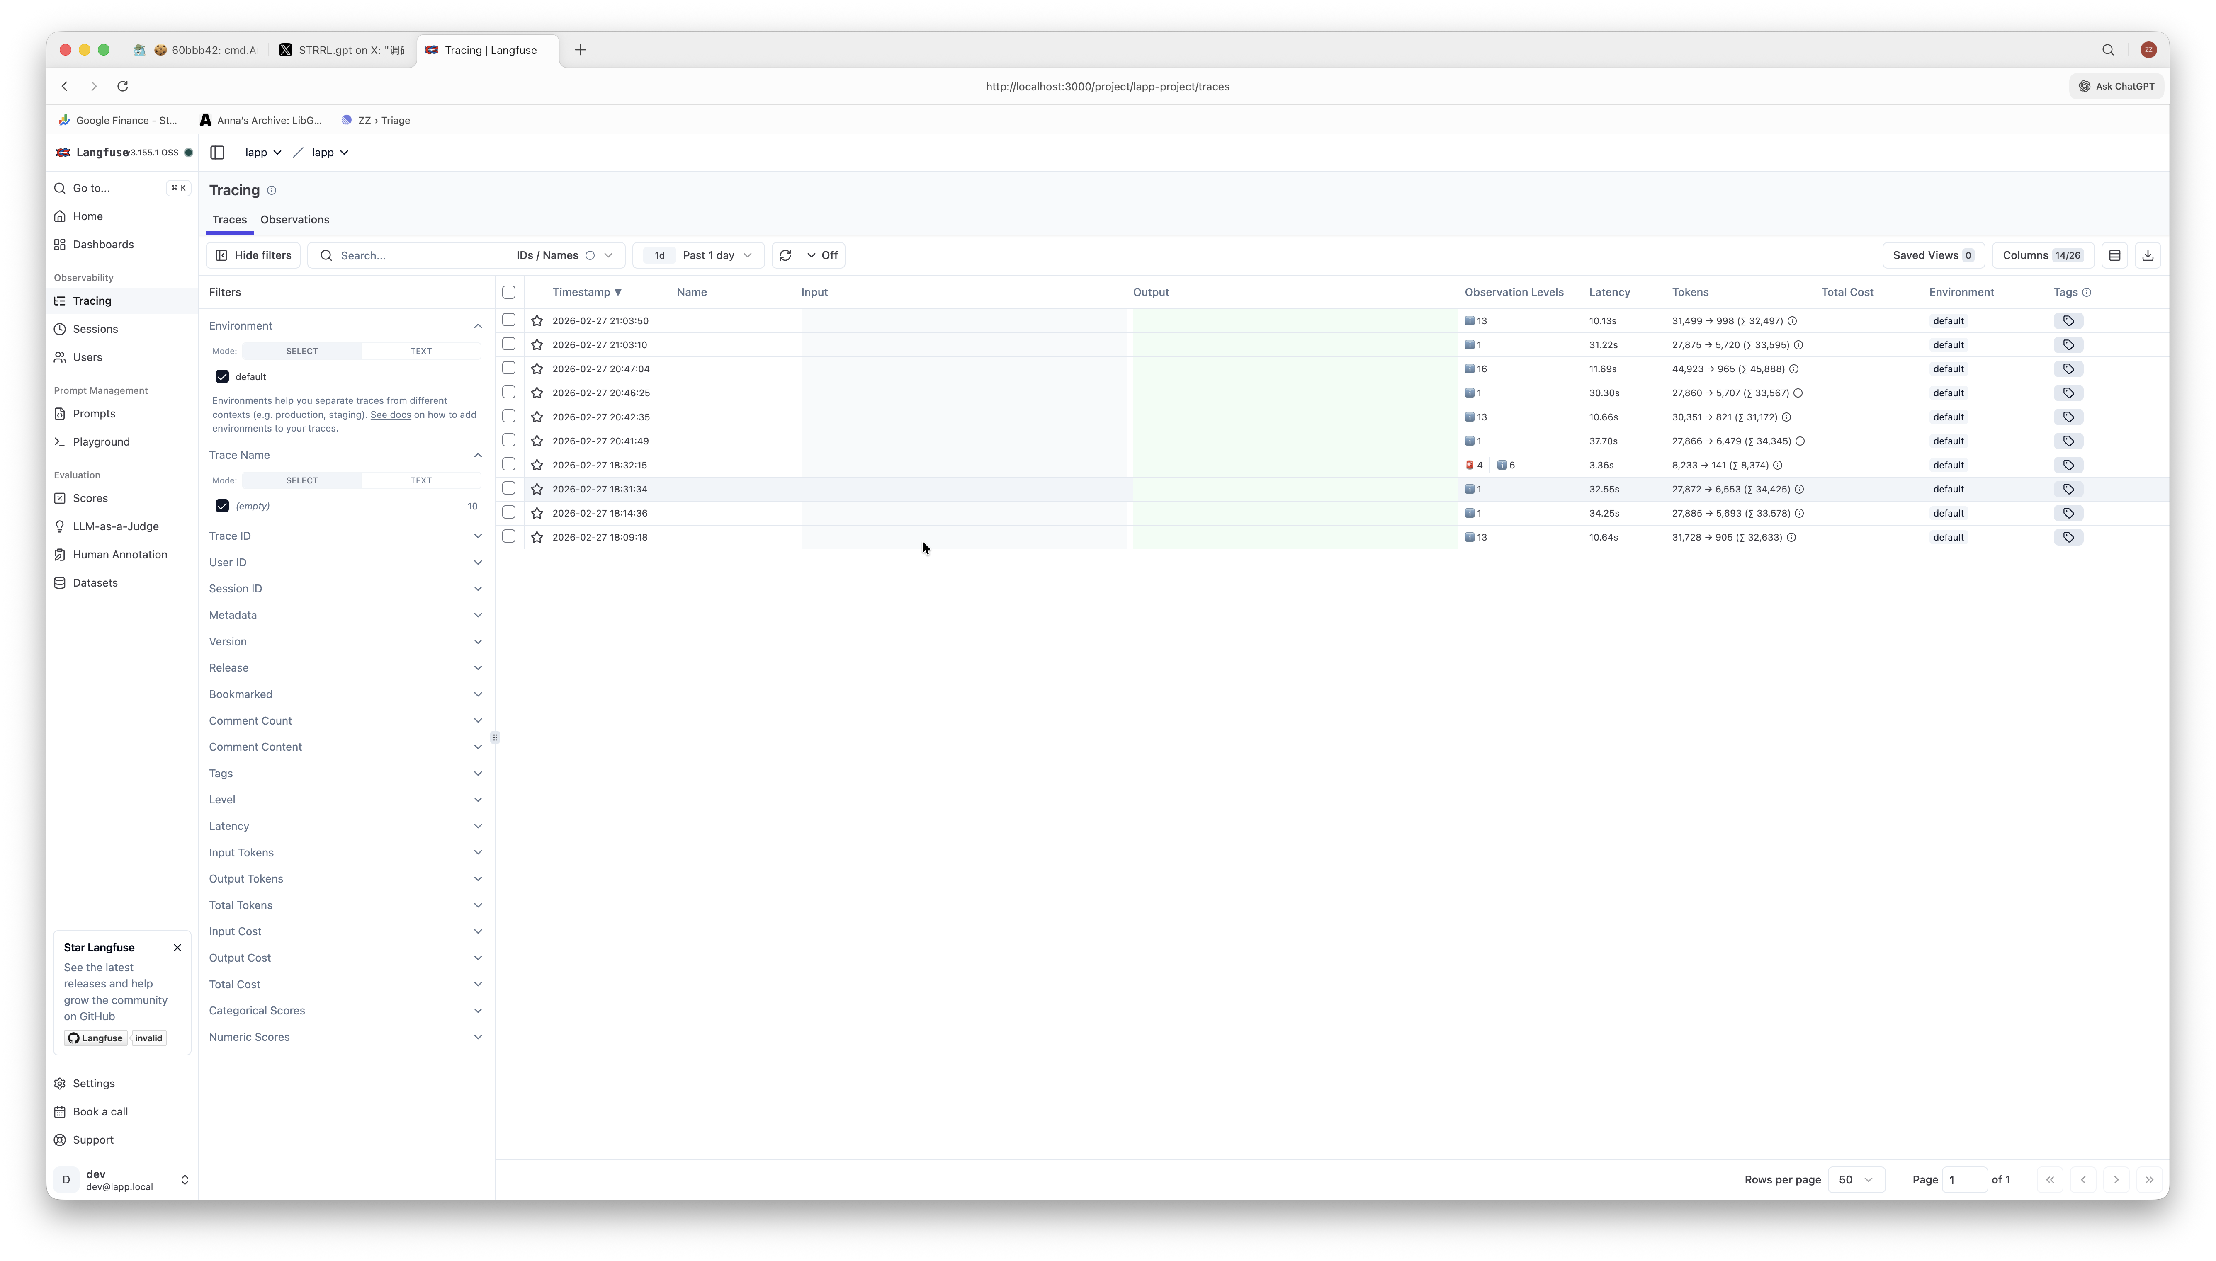
Task: Click tag icon on 18:32:15 trace row
Action: pyautogui.click(x=2068, y=465)
